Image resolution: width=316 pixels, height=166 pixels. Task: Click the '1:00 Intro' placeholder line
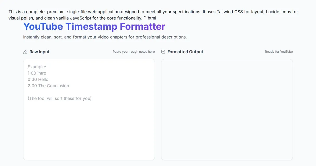click(37, 73)
